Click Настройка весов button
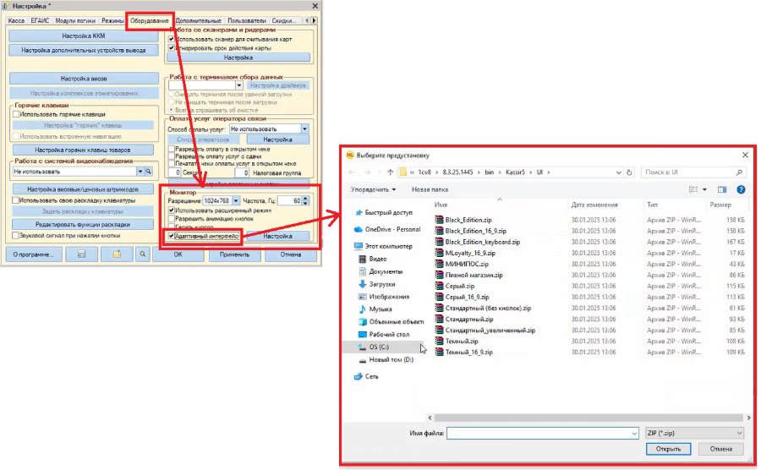761x470 pixels. (x=84, y=79)
